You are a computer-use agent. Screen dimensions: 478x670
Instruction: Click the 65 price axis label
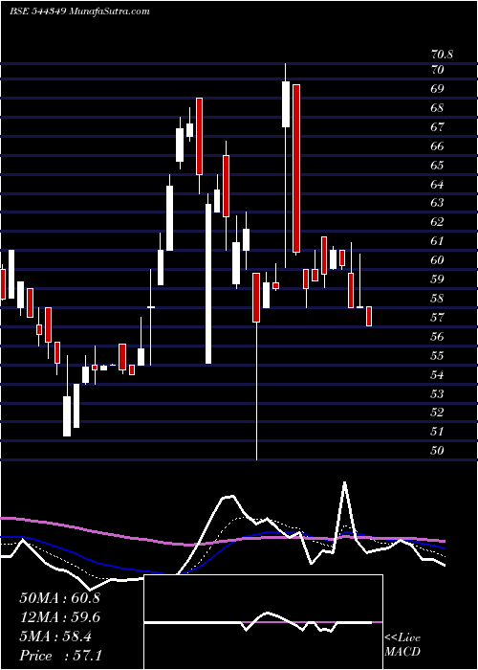(438, 165)
